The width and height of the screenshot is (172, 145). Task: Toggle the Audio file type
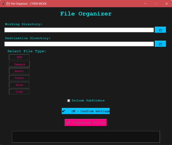click(x=19, y=71)
